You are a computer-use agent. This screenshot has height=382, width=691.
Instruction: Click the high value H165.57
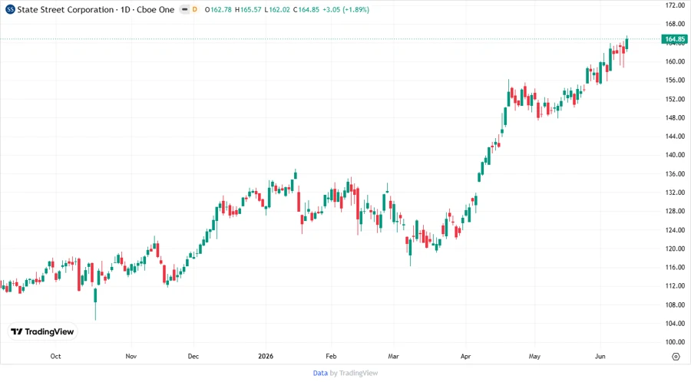[x=248, y=10]
